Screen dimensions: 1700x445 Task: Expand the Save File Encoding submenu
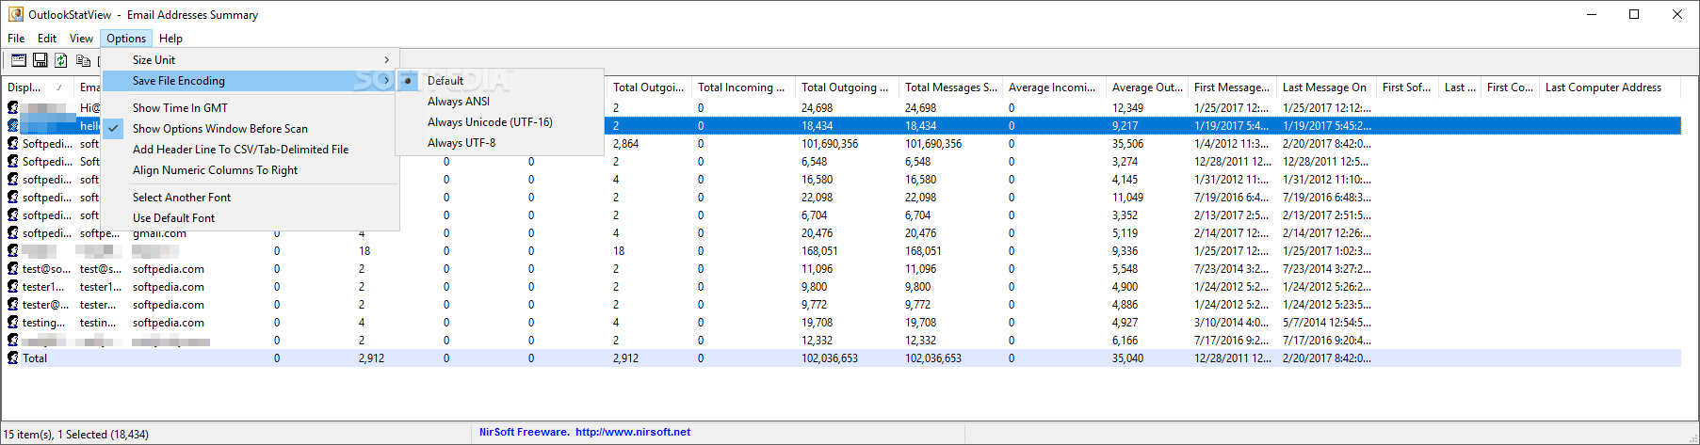tap(251, 81)
